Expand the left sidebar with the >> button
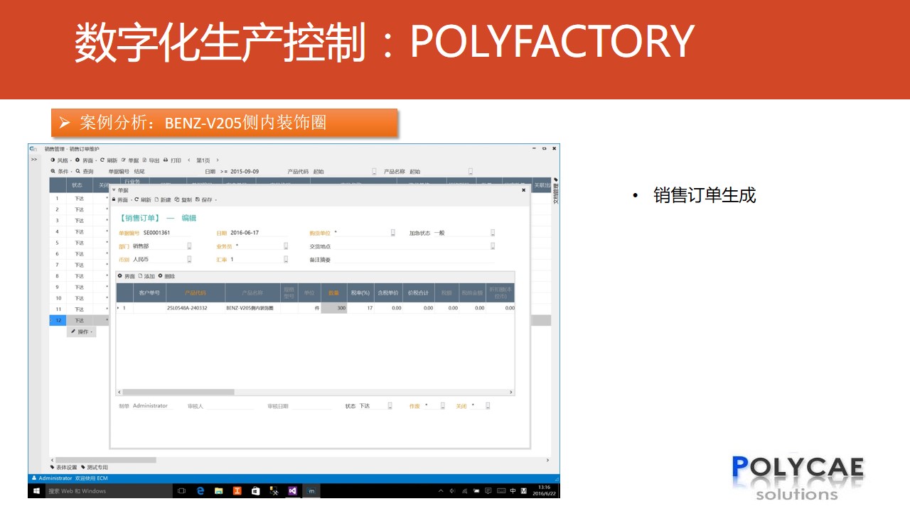Viewport: 910px width, 511px height. tap(33, 160)
